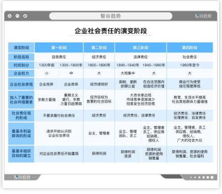Click the 企业权力 row label
222x194 pixels.
pyautogui.click(x=21, y=73)
